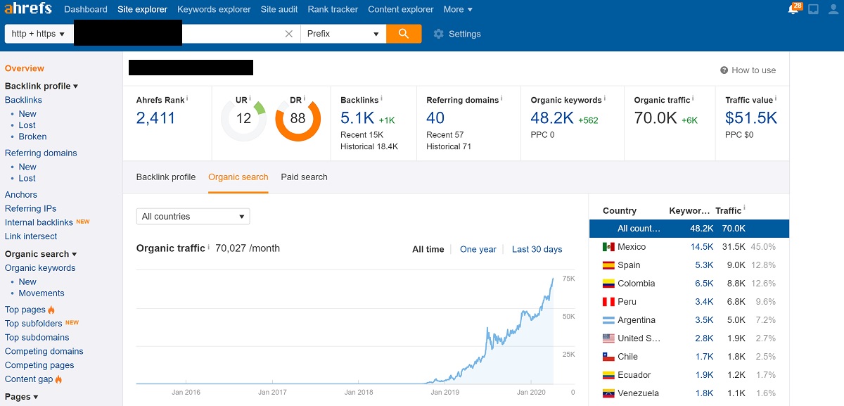This screenshot has width=844, height=406.
Task: Click the Peru flag icon
Action: pos(609,302)
